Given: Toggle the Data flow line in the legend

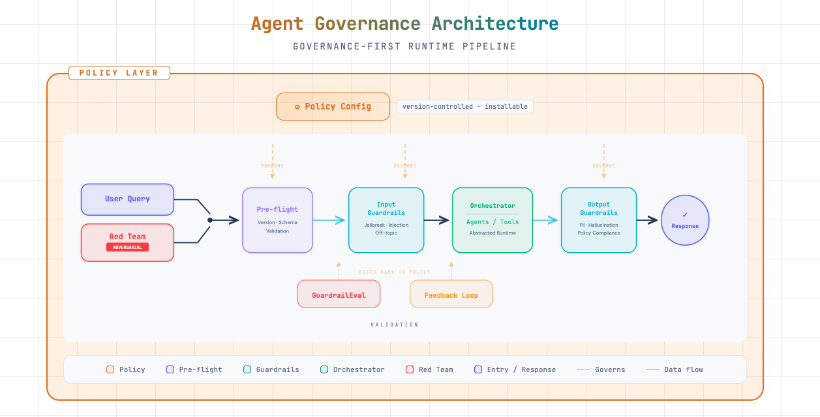Looking at the screenshot, I should pyautogui.click(x=652, y=369).
